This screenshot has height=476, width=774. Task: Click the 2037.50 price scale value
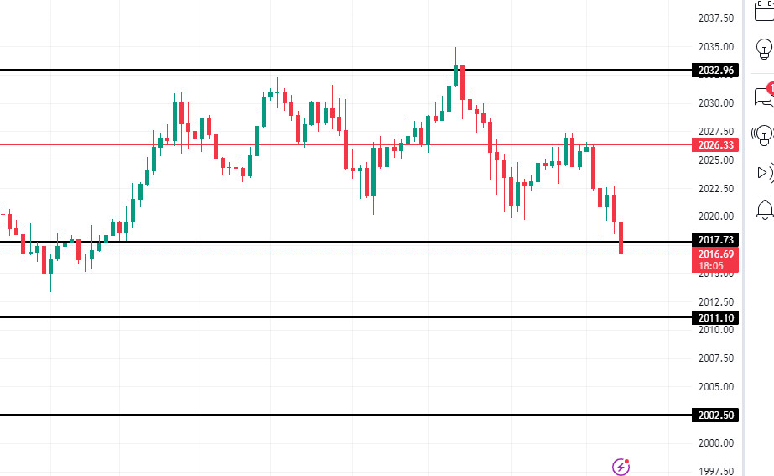pyautogui.click(x=715, y=18)
